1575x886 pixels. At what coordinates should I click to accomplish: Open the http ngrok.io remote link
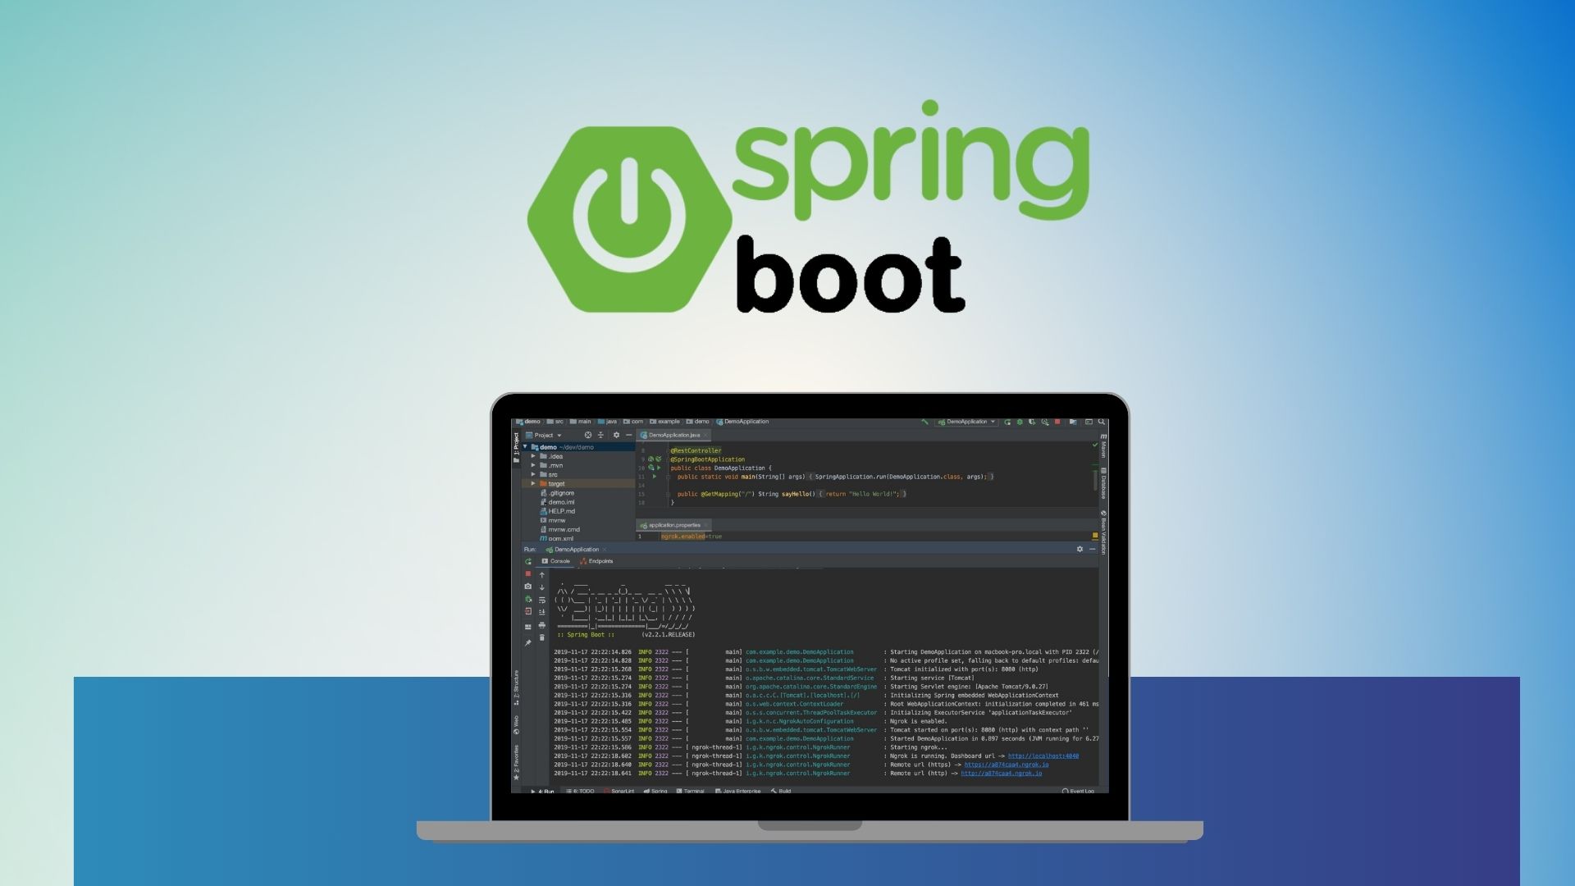point(1001,773)
